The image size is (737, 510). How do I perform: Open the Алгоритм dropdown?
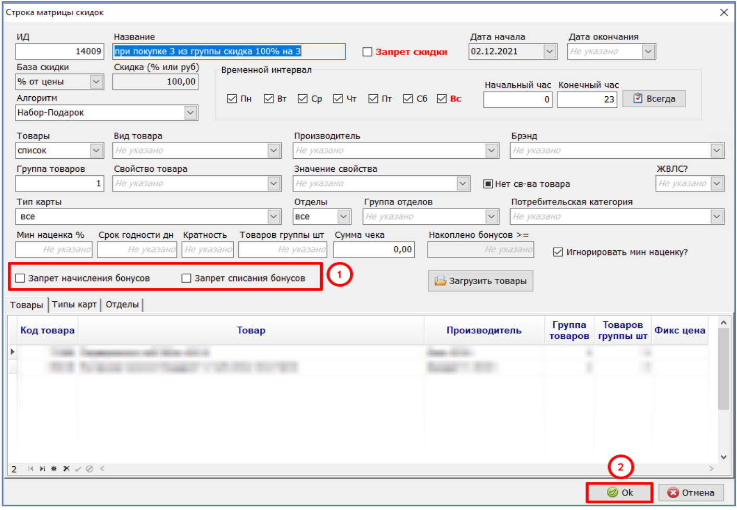(190, 113)
